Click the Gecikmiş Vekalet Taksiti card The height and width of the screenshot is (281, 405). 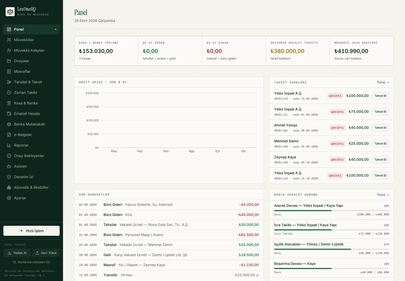[298, 51]
